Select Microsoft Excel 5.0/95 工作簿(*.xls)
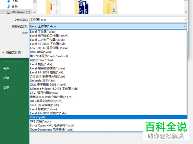 [x=108, y=89]
